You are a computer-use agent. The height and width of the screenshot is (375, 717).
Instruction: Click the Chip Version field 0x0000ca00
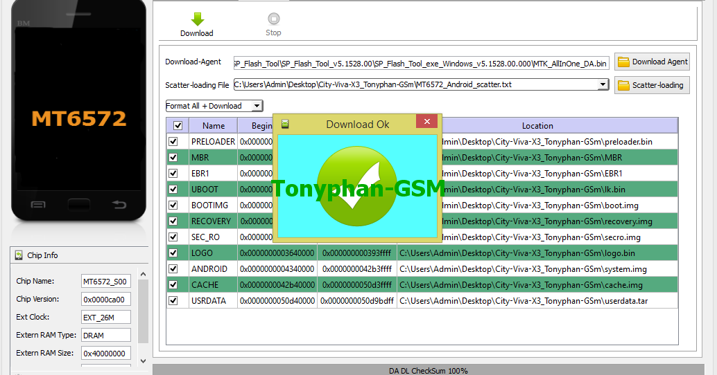click(106, 300)
